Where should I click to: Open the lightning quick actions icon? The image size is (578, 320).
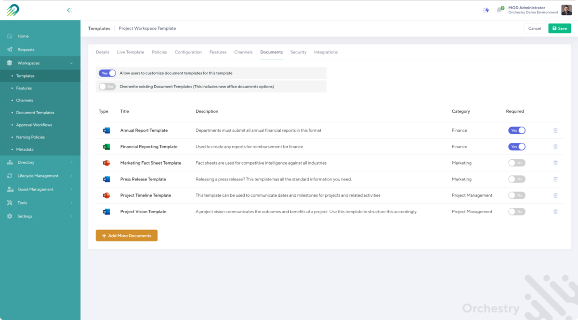tap(486, 10)
